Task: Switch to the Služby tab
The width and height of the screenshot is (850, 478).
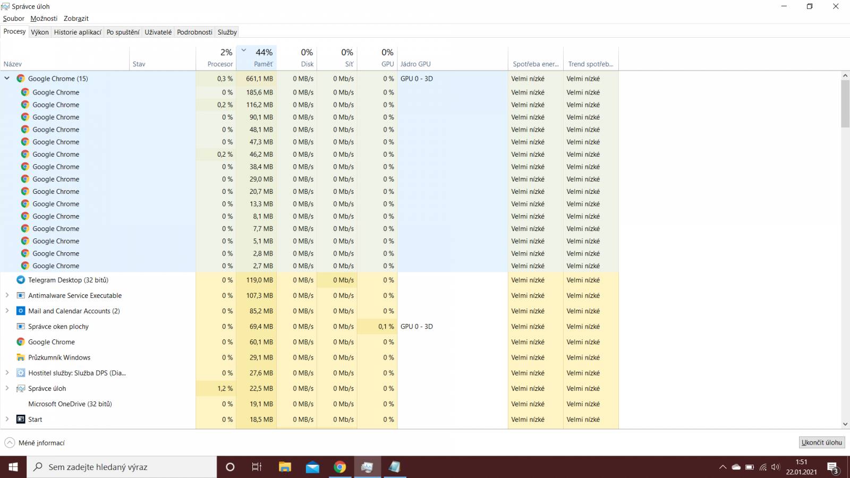Action: tap(227, 32)
